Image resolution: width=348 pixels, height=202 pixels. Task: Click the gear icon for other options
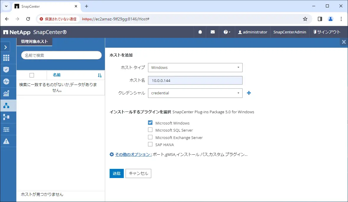pyautogui.click(x=112, y=154)
